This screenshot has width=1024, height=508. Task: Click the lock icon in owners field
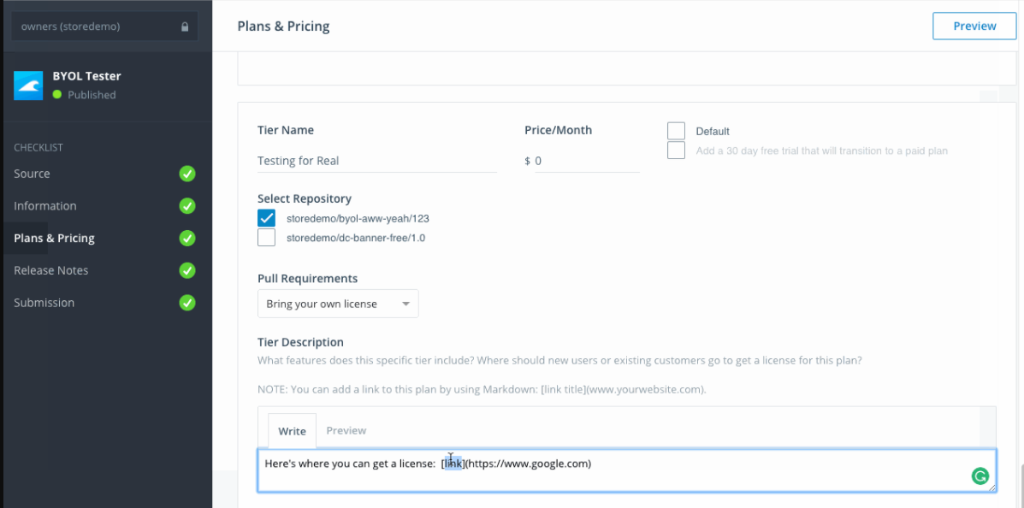(x=185, y=27)
